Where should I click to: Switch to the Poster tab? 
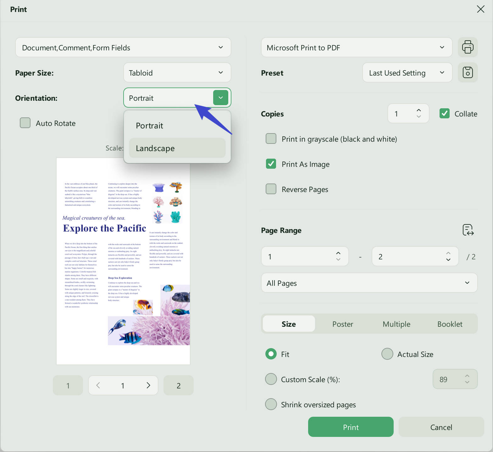(343, 324)
